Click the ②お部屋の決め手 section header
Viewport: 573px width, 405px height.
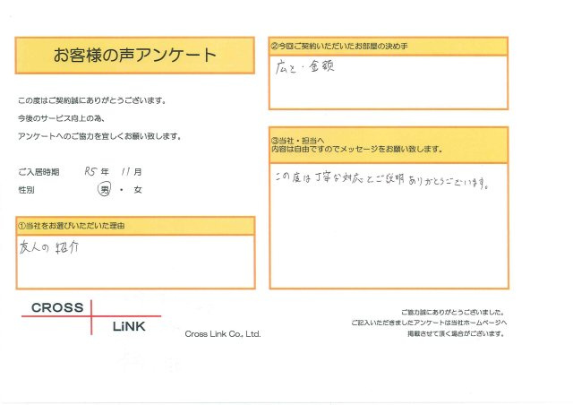point(388,46)
